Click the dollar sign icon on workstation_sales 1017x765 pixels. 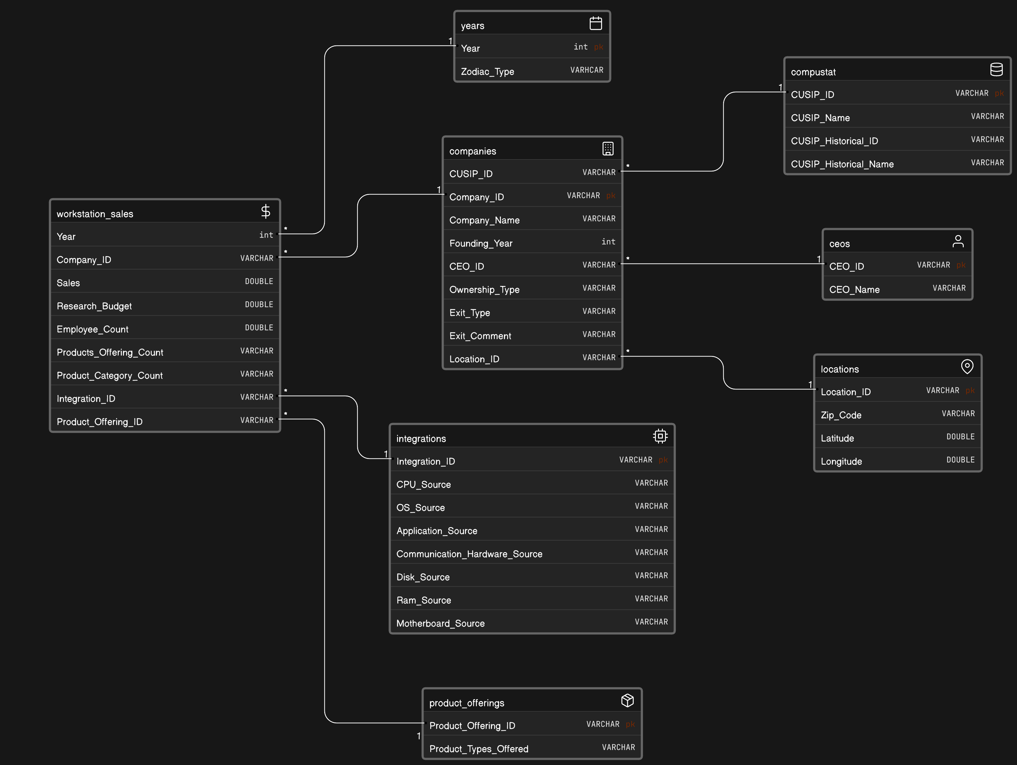(x=265, y=211)
